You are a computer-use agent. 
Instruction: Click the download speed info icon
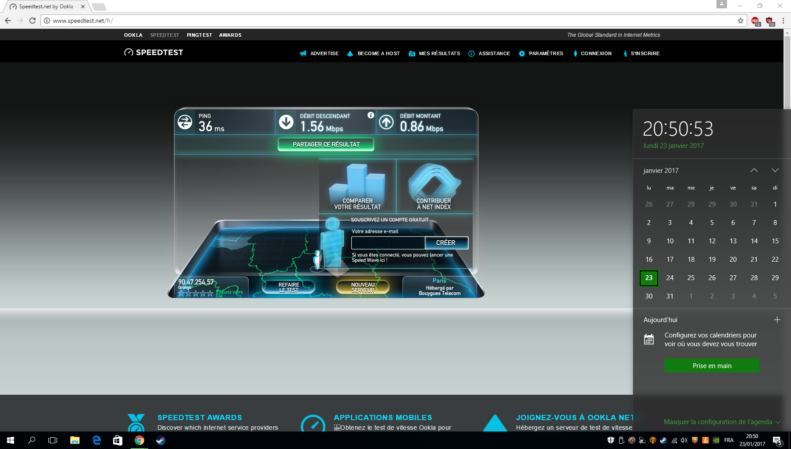pos(371,115)
